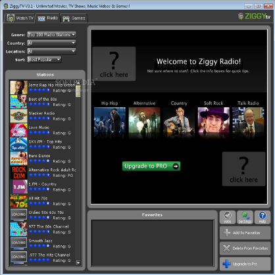The width and height of the screenshot is (275, 275).
Task: Open Settings via the gear icon
Action: click(245, 217)
